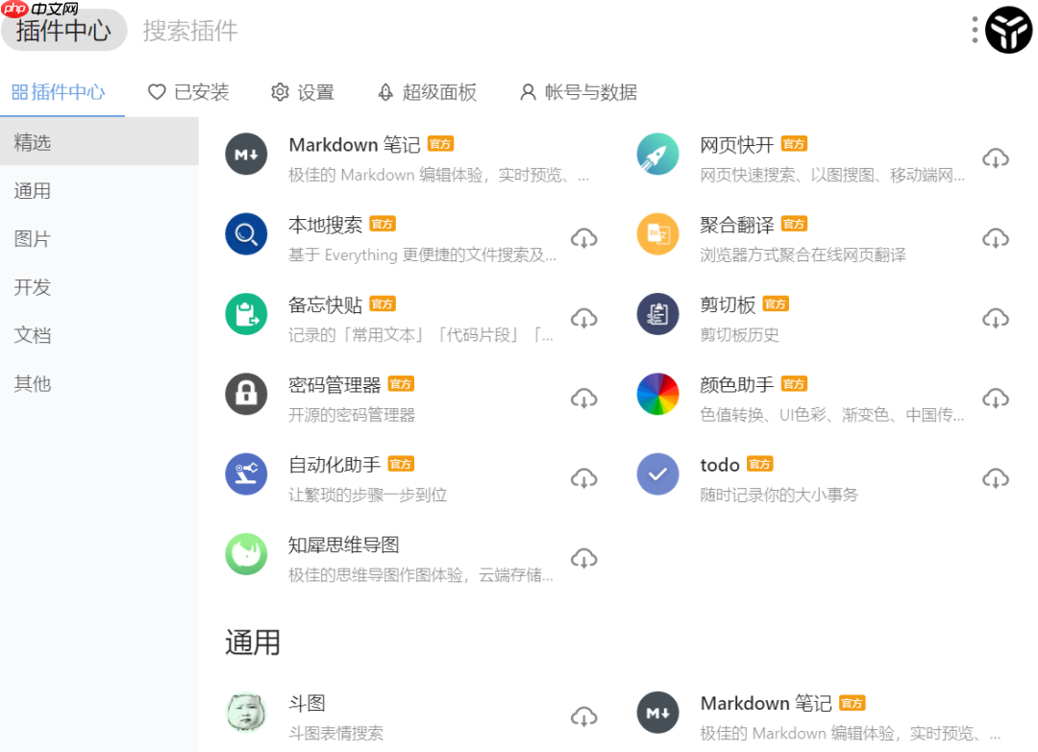Select the 开发 sidebar category
Image resolution: width=1038 pixels, height=752 pixels.
(x=33, y=286)
